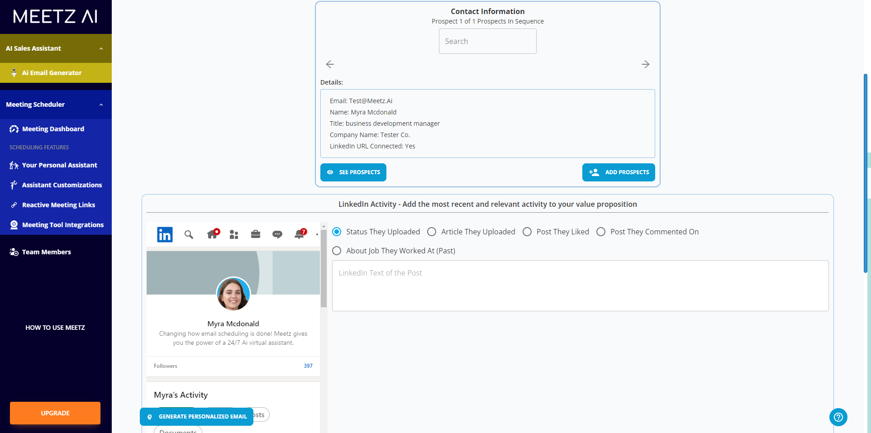Select About Job They Worked At (Past)
The image size is (871, 433).
337,251
